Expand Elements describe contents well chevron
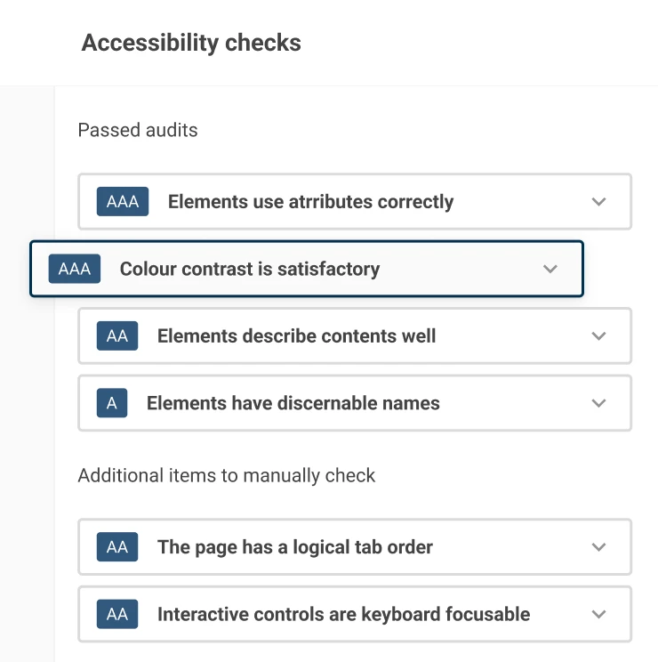Image resolution: width=658 pixels, height=662 pixels. 598,336
